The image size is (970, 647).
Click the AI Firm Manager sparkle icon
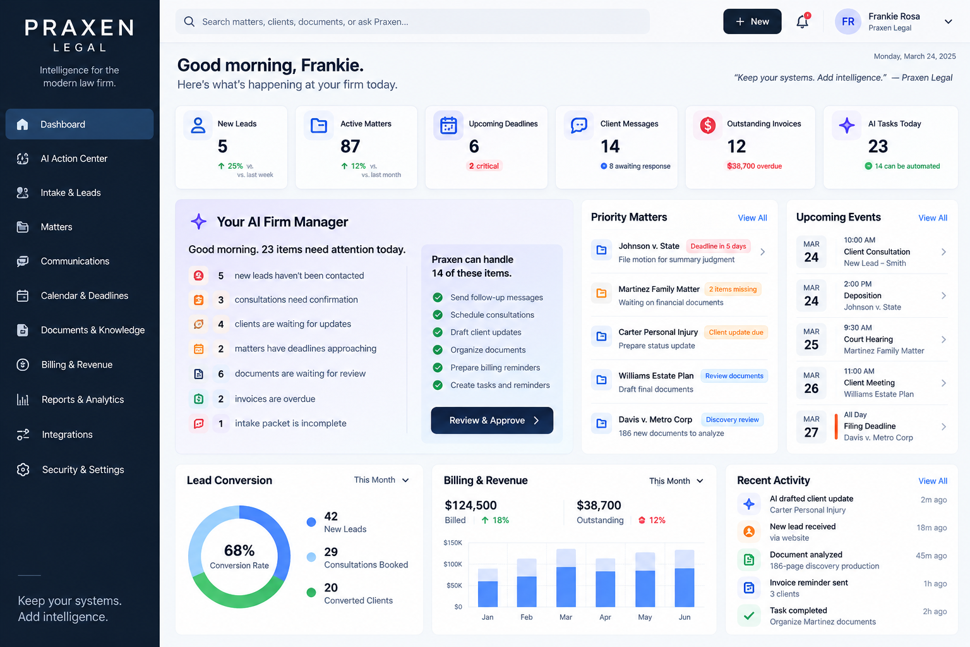tap(199, 222)
